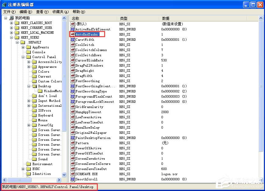Click the string icon beside AutoEndTasks
The image size is (265, 191).
(73, 34)
